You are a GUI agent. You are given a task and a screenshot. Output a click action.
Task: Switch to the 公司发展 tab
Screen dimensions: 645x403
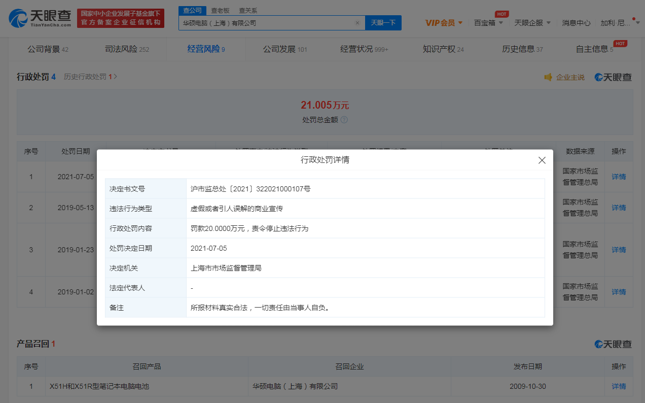[x=285, y=49]
